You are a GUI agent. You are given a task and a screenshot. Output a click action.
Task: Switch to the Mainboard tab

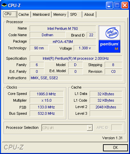pos(41,14)
